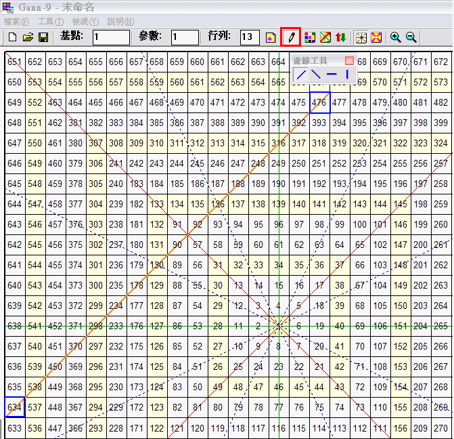Click cell 65 in the grid

pos(360,245)
